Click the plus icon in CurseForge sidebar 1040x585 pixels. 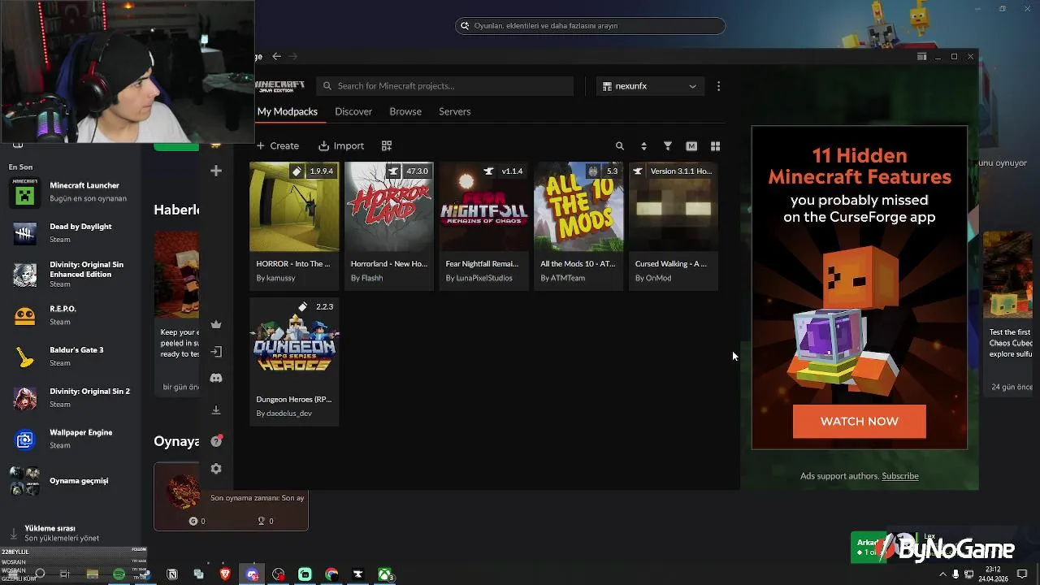point(216,171)
